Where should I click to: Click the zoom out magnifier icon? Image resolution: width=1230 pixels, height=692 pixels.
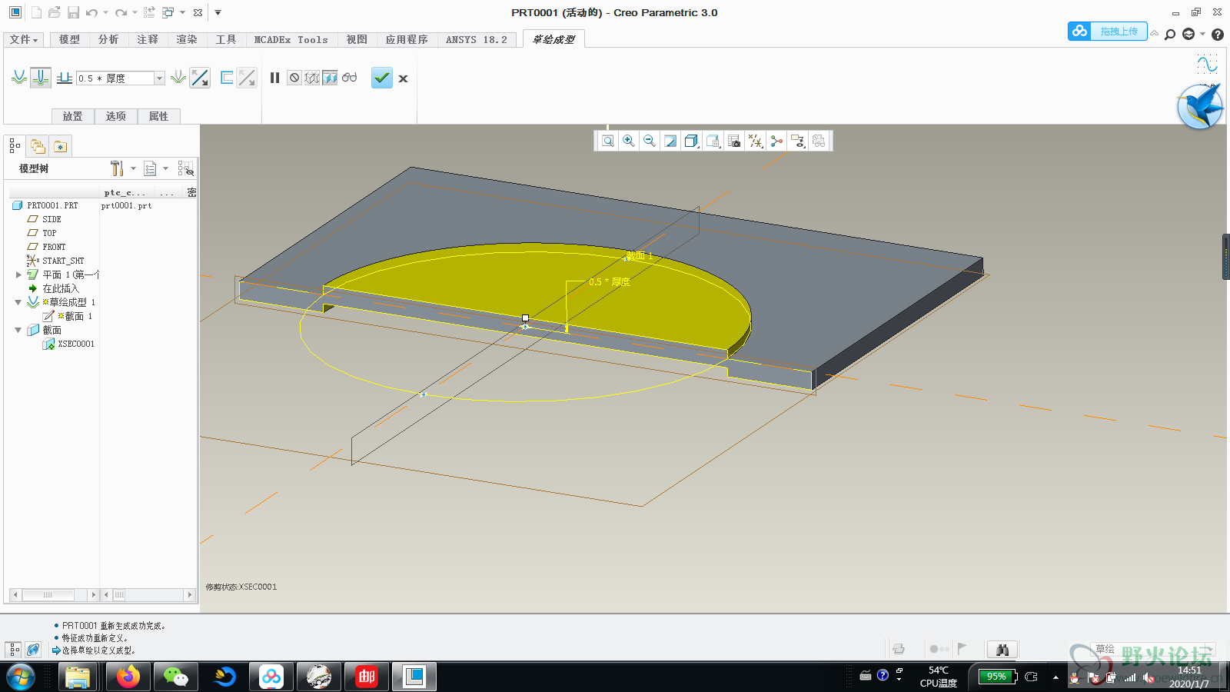[x=650, y=141]
